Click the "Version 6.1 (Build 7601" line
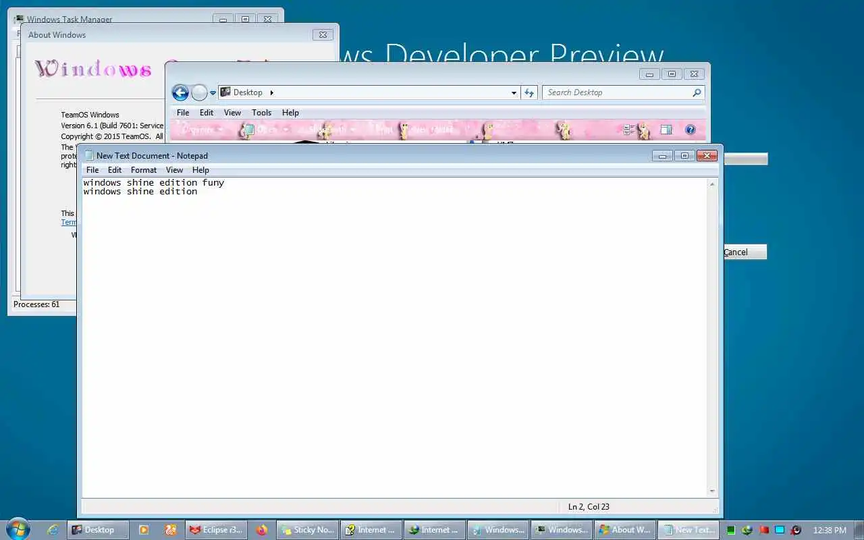Image resolution: width=864 pixels, height=540 pixels. click(x=112, y=126)
